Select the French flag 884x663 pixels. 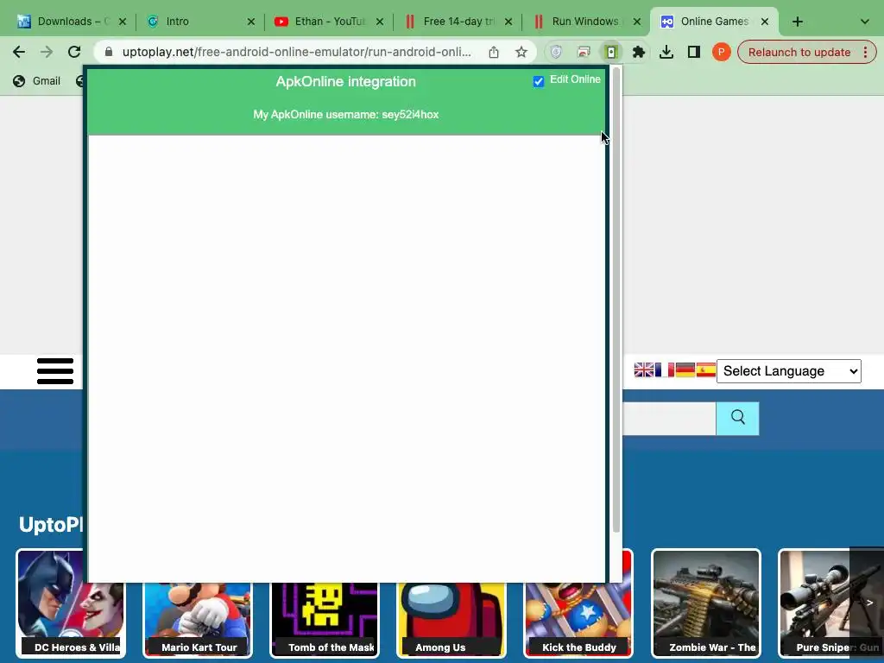coord(665,369)
